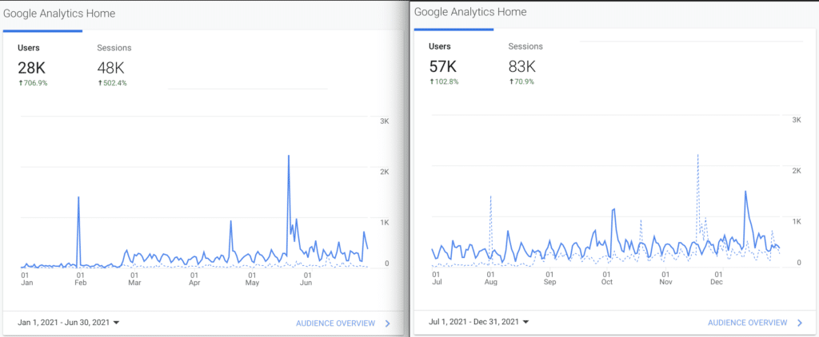Click the 01 Apr axis label
Image resolution: width=819 pixels, height=337 pixels.
(x=194, y=279)
